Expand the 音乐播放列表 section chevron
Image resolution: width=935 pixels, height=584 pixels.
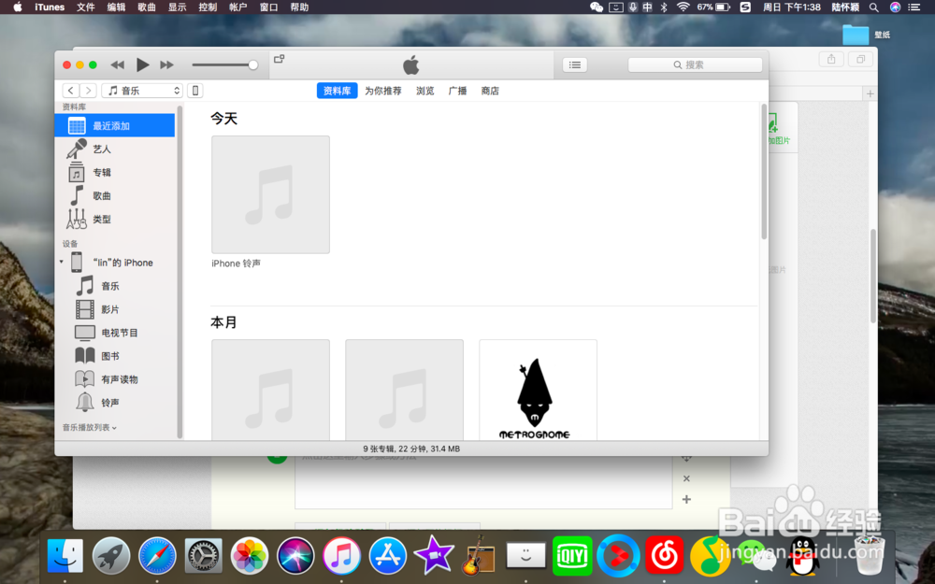point(114,428)
